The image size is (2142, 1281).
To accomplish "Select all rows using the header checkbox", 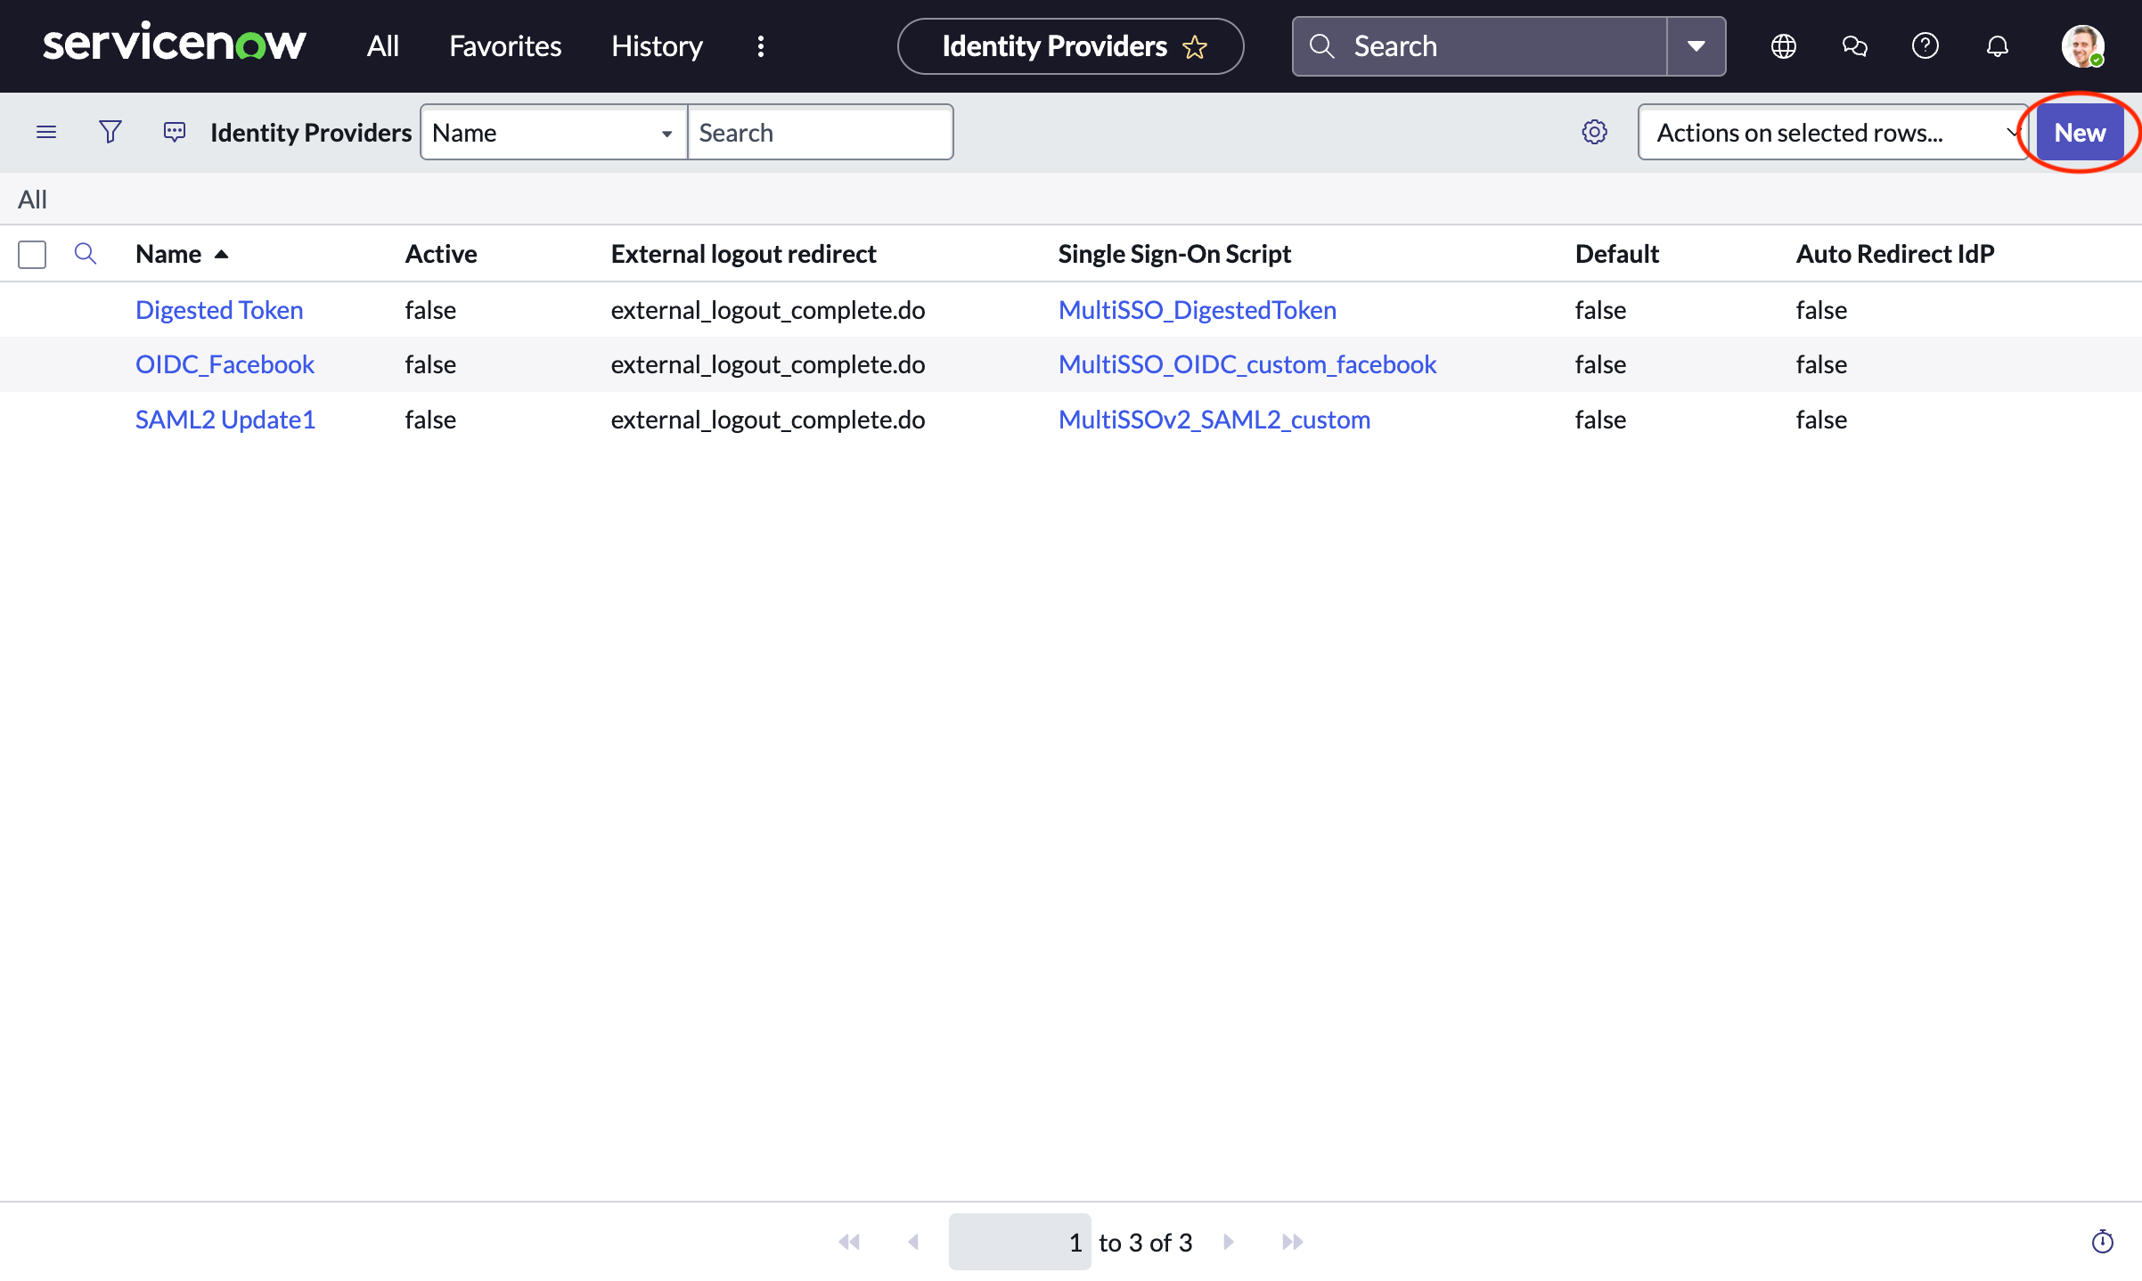I will click(31, 254).
